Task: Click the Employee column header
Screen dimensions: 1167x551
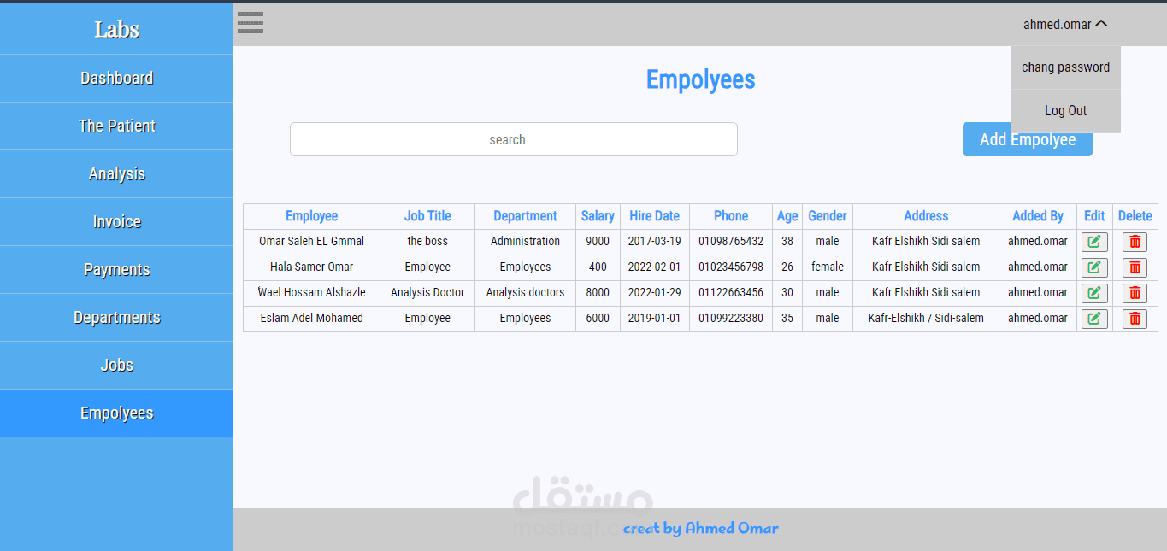Action: pyautogui.click(x=311, y=216)
